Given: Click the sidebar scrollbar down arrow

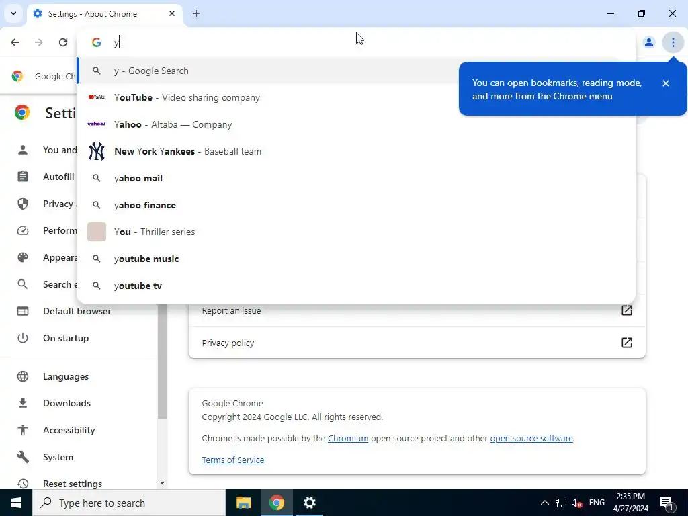Looking at the screenshot, I should tap(162, 483).
